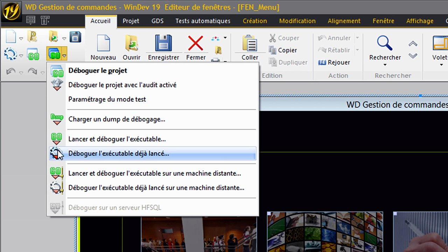Click the ribbon layout icon beside the logo
The image size is (448, 252).
point(31,21)
